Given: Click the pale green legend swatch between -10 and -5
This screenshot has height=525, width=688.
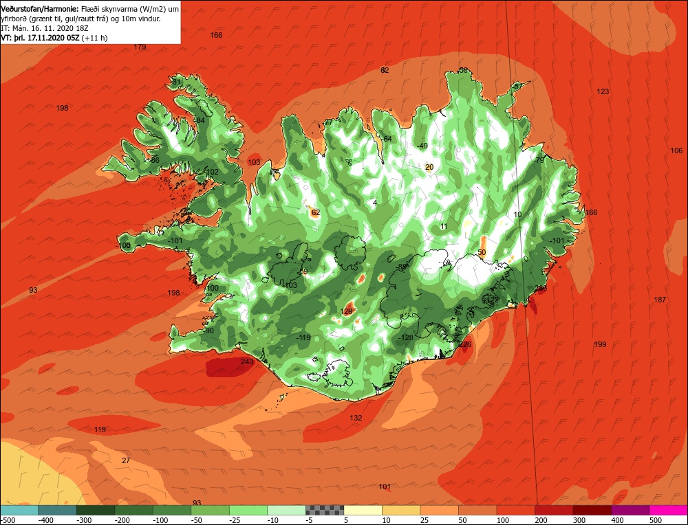Looking at the screenshot, I should 286,510.
